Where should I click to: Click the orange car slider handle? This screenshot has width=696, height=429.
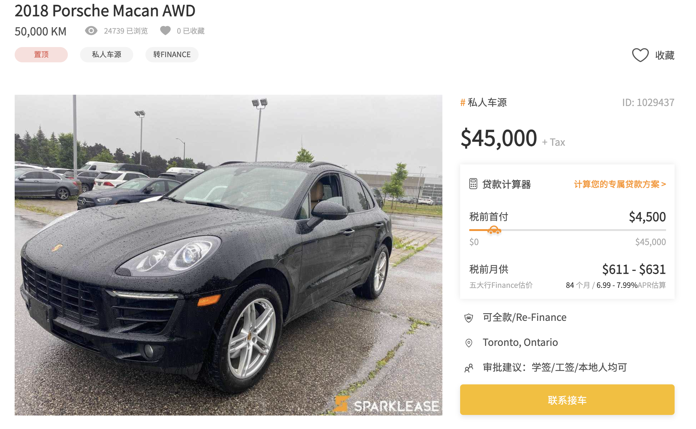click(x=494, y=230)
